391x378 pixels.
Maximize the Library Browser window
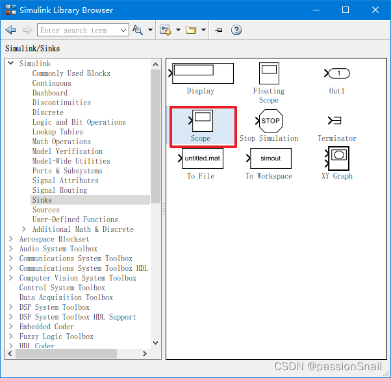(x=346, y=10)
